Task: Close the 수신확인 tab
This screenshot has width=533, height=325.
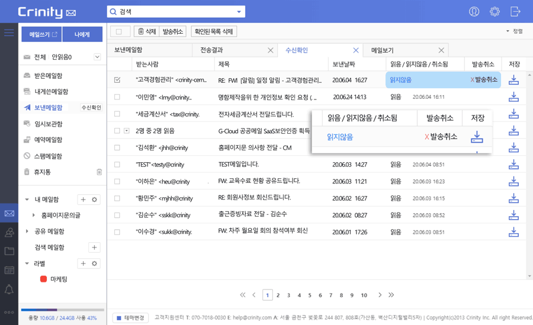Action: click(x=356, y=50)
